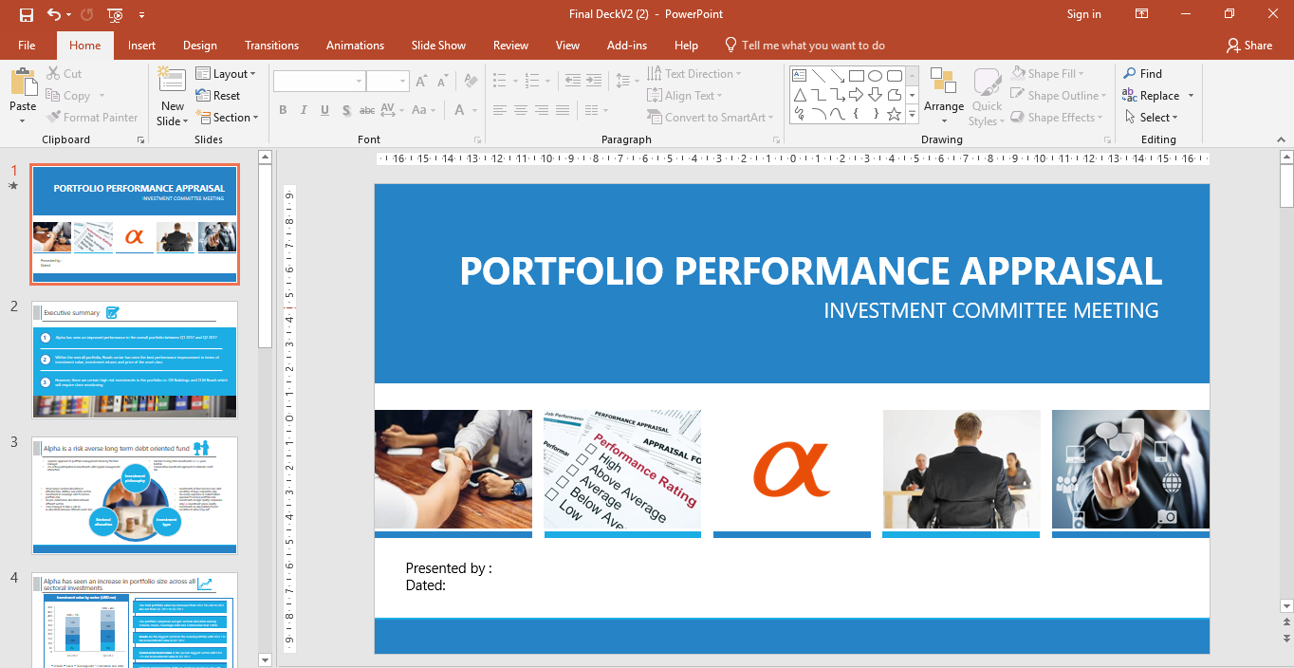Open the File tab

[27, 46]
